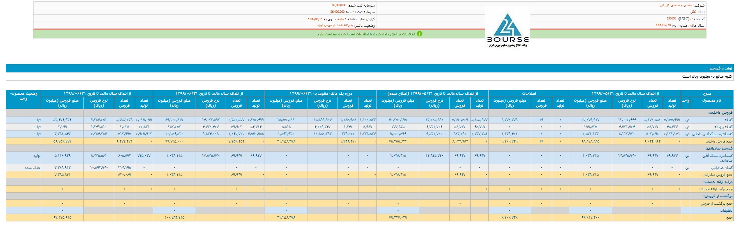Click the گندله صادراتی product row label

click(722, 168)
